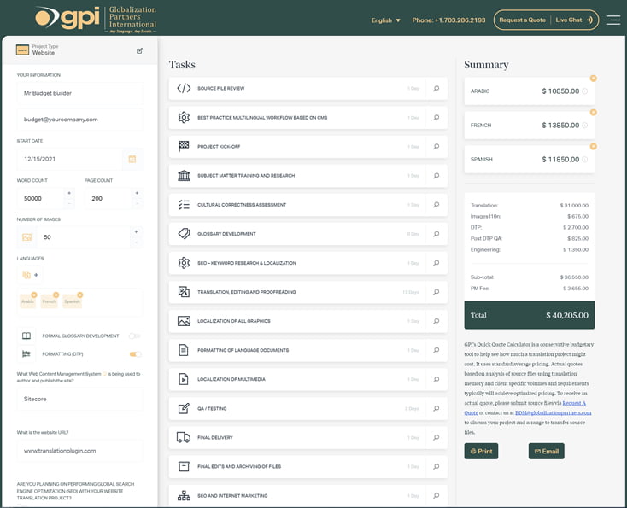This screenshot has height=508, width=627.
Task: Edit the name field Mr Budget Builder
Action: [x=79, y=93]
